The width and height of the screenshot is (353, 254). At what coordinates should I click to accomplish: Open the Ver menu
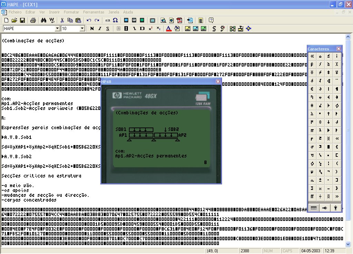click(x=42, y=12)
